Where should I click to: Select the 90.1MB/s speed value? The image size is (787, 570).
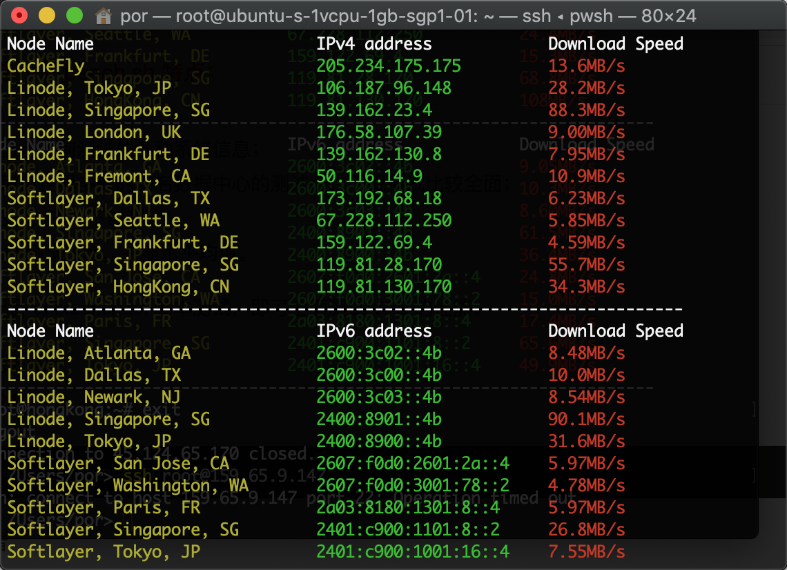pyautogui.click(x=586, y=420)
